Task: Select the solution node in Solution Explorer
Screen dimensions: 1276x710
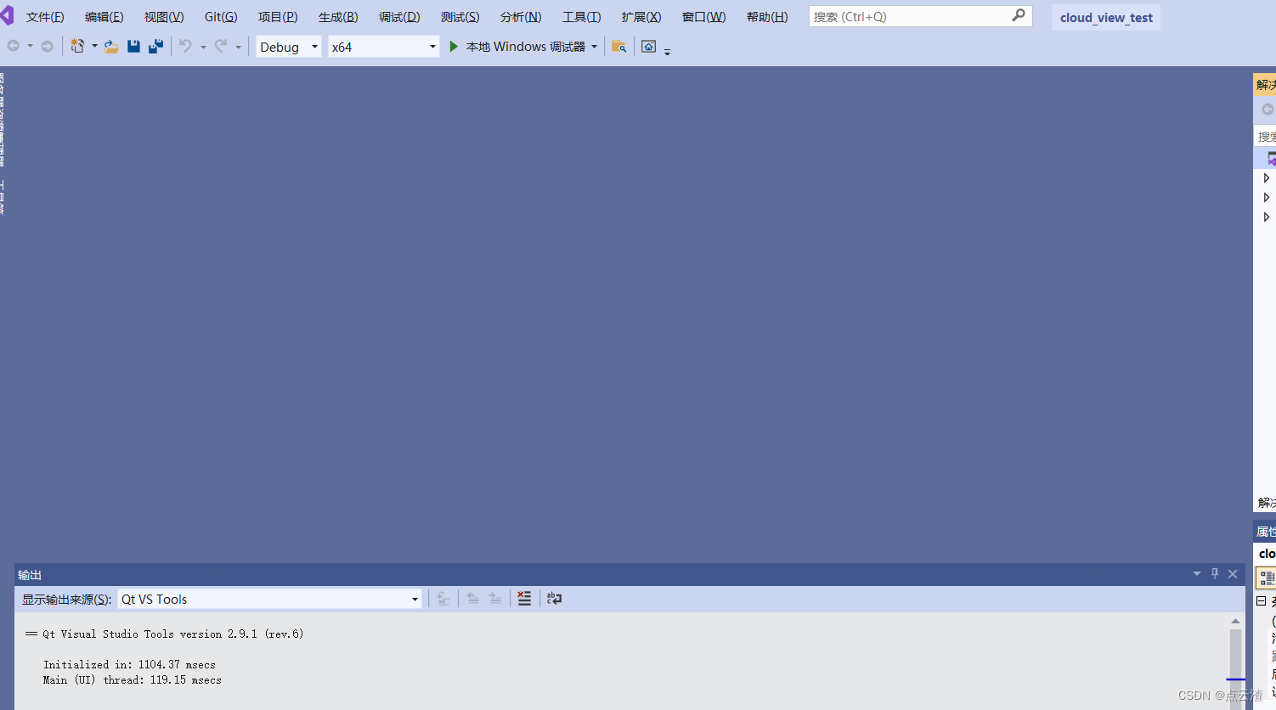Action: 1266,158
